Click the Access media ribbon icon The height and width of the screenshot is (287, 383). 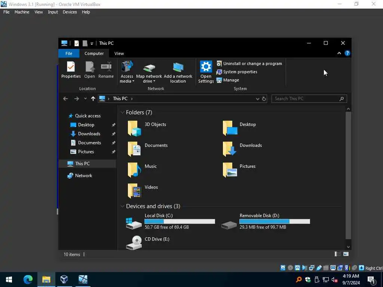coord(127,67)
